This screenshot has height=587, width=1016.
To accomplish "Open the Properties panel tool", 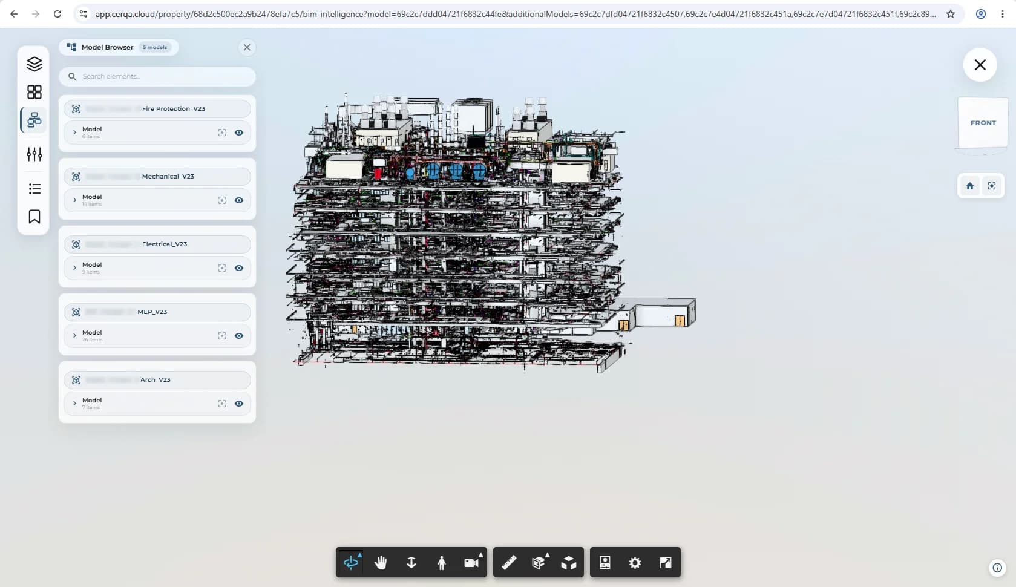I will coord(605,563).
